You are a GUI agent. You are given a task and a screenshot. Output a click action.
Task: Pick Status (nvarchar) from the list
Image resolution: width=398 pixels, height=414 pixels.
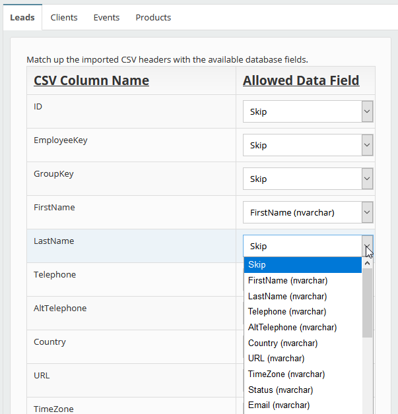coord(302,390)
